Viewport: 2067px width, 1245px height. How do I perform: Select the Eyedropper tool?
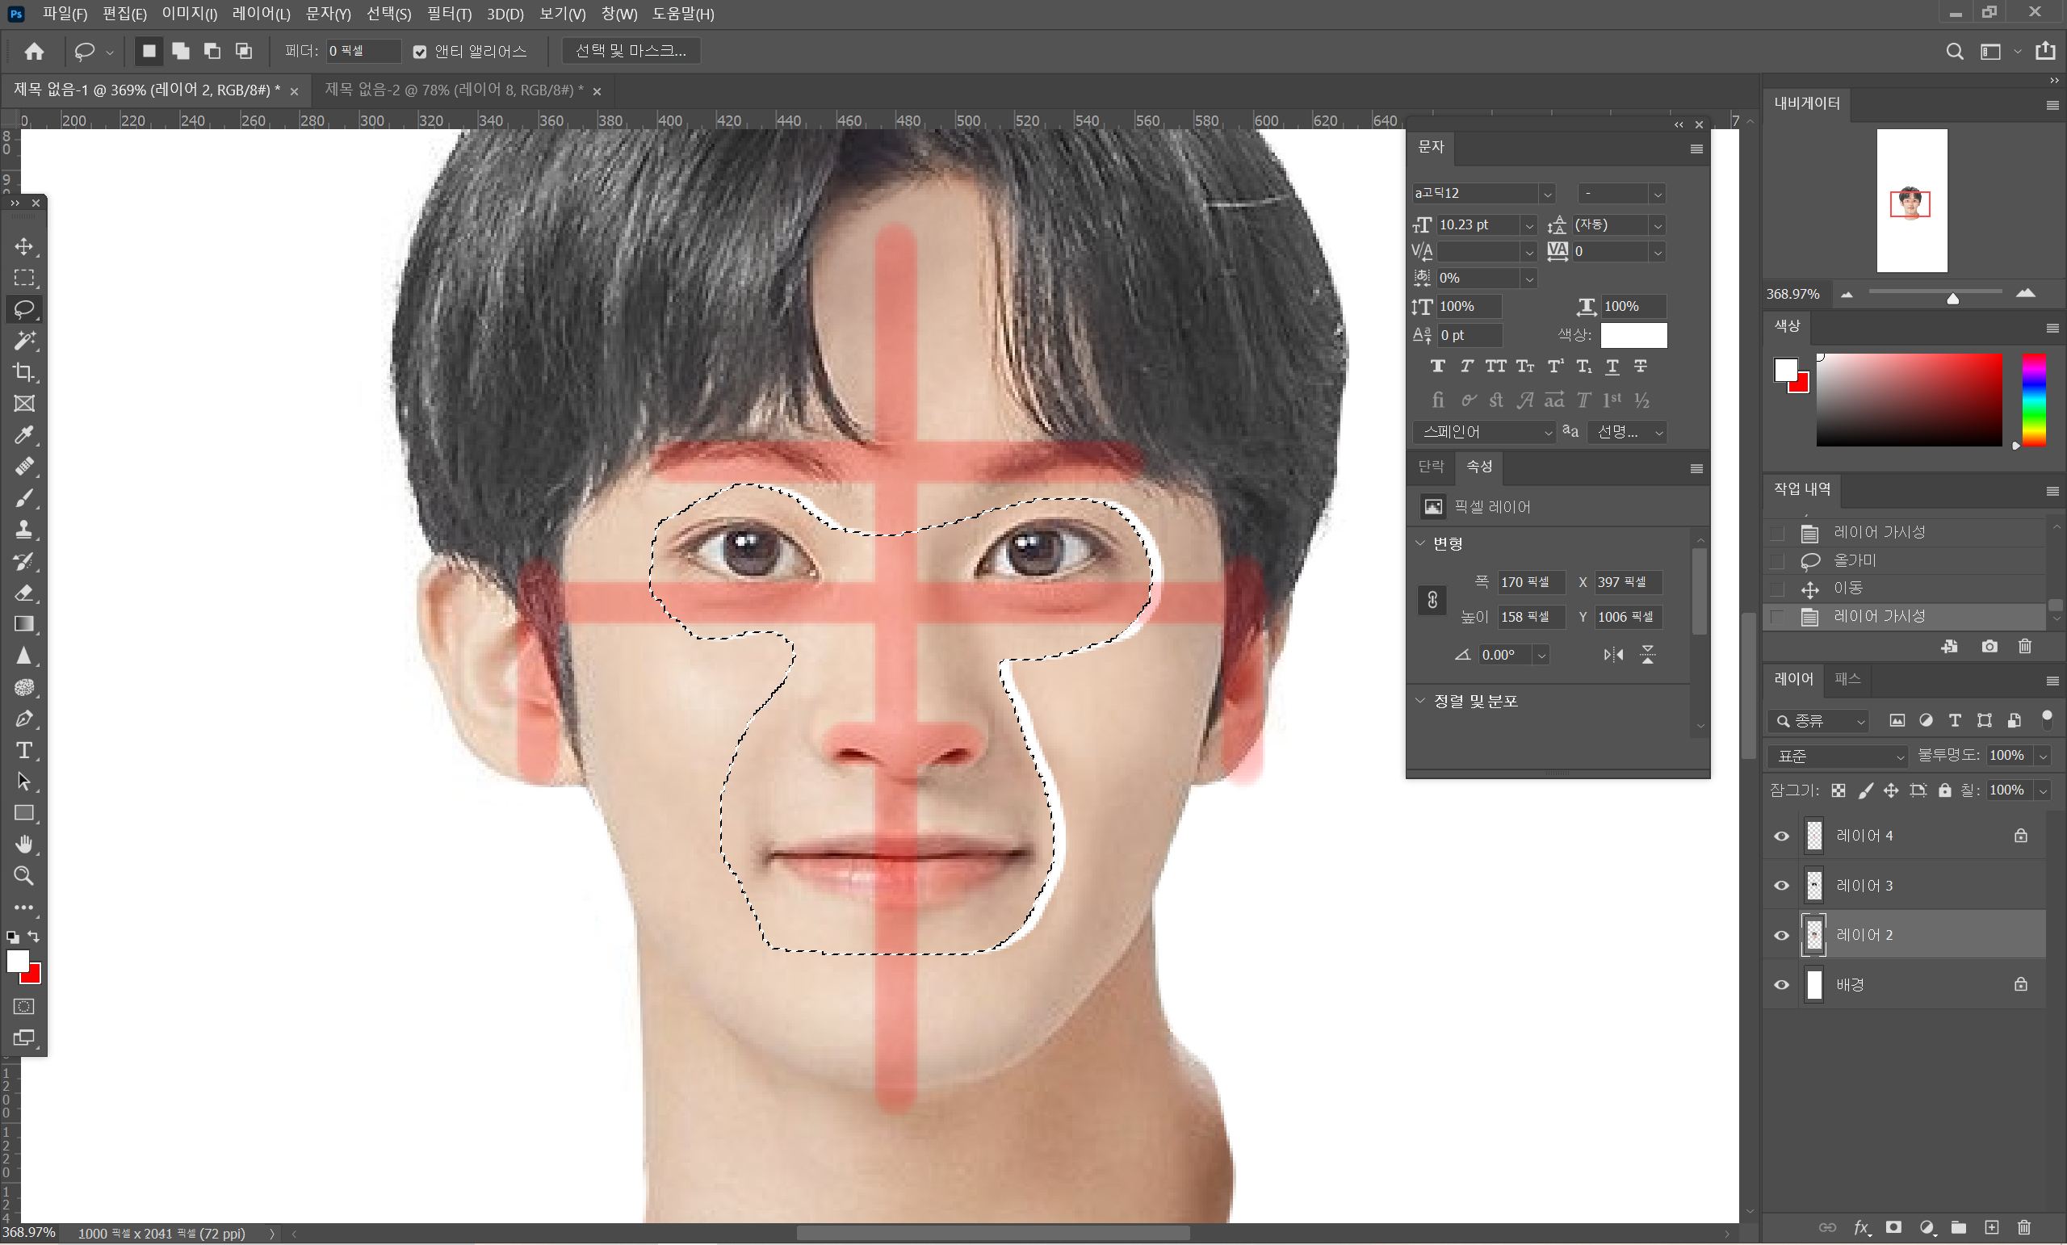coord(24,434)
